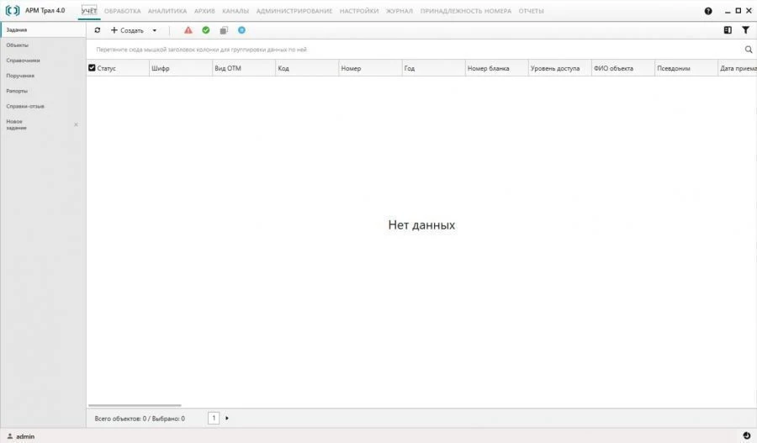This screenshot has width=757, height=443.
Task: Click the blue circle toolbar icon
Action: pos(241,30)
